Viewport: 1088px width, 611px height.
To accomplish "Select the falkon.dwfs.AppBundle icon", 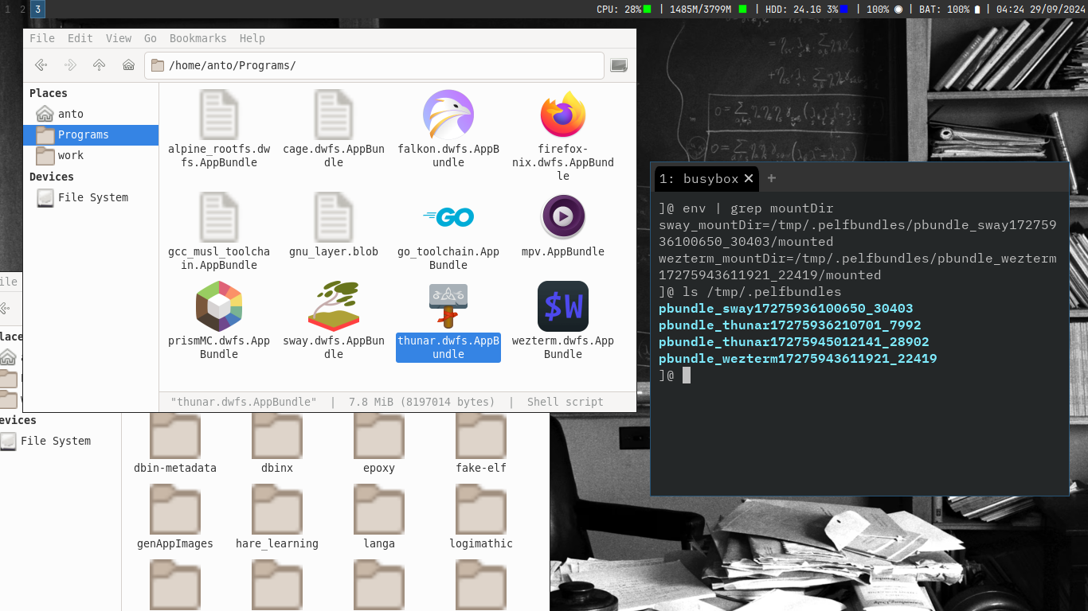I will [x=448, y=115].
